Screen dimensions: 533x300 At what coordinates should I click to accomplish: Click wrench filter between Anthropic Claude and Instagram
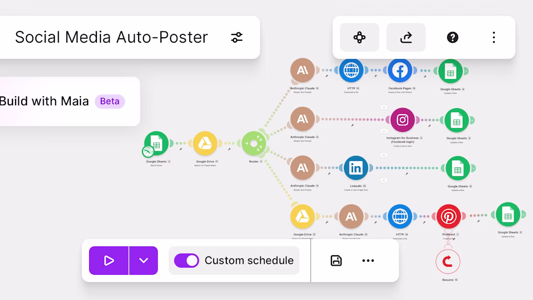pyautogui.click(x=352, y=125)
